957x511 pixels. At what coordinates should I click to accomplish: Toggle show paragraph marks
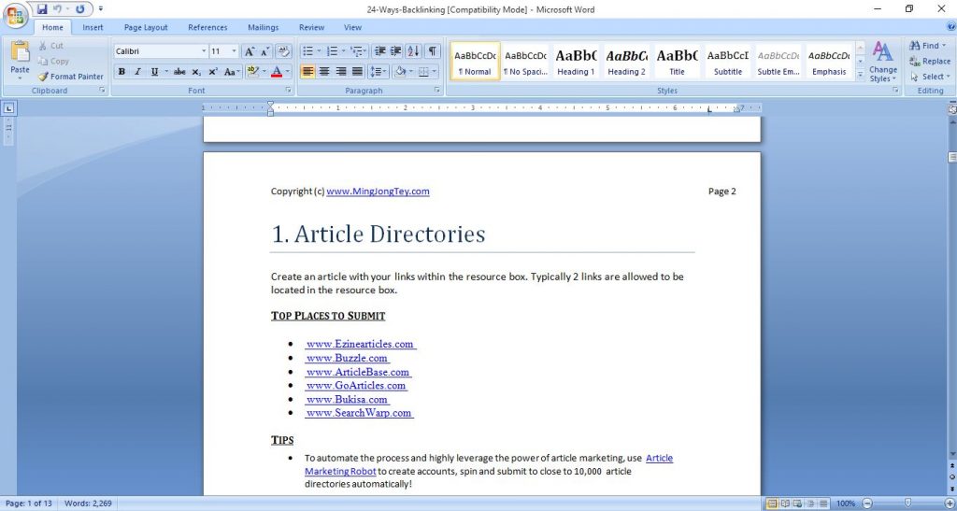tap(432, 51)
